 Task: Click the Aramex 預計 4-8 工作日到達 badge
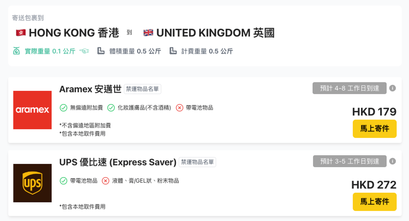click(349, 88)
